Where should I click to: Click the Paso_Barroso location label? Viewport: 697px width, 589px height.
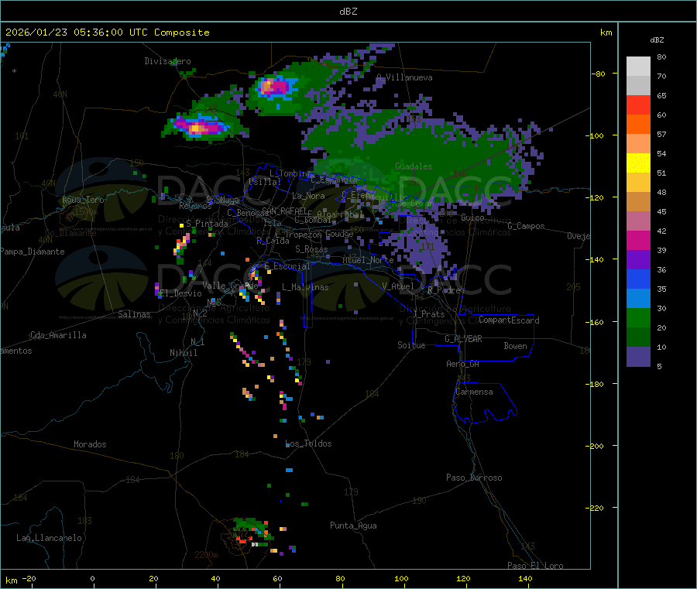(x=474, y=478)
